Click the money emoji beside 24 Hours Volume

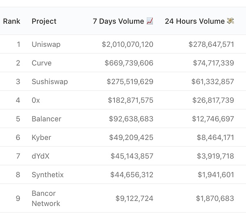pyautogui.click(x=230, y=21)
